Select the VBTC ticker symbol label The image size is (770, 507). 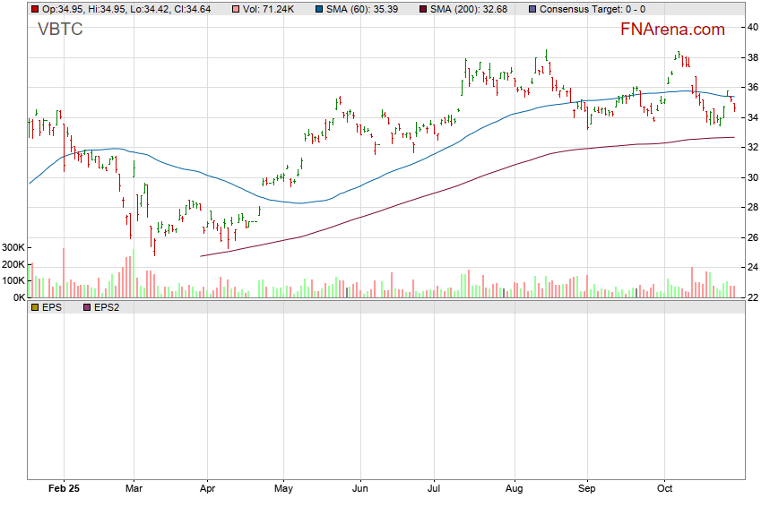61,30
